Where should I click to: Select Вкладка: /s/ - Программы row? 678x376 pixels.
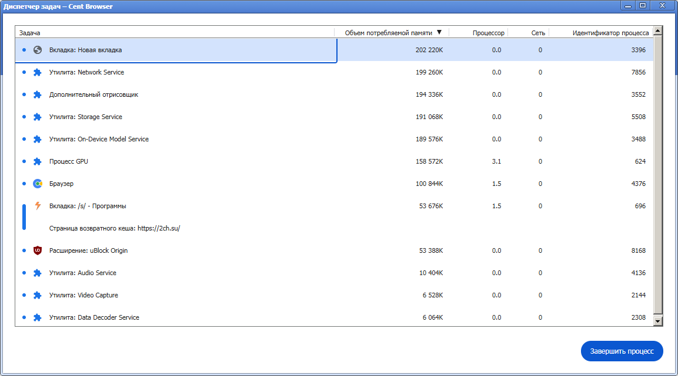coord(334,206)
